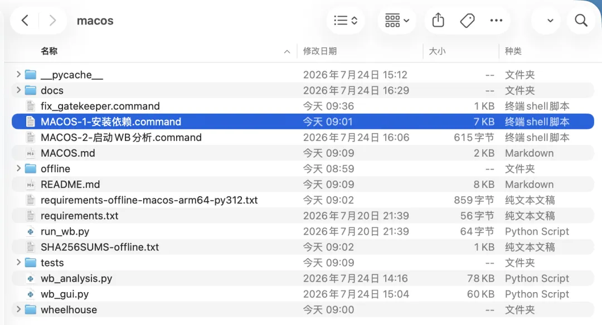Image resolution: width=602 pixels, height=325 pixels.
Task: Click the 78 KB size value
Action: click(480, 279)
